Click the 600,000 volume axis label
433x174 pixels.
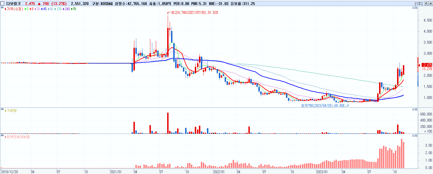(x=426, y=114)
